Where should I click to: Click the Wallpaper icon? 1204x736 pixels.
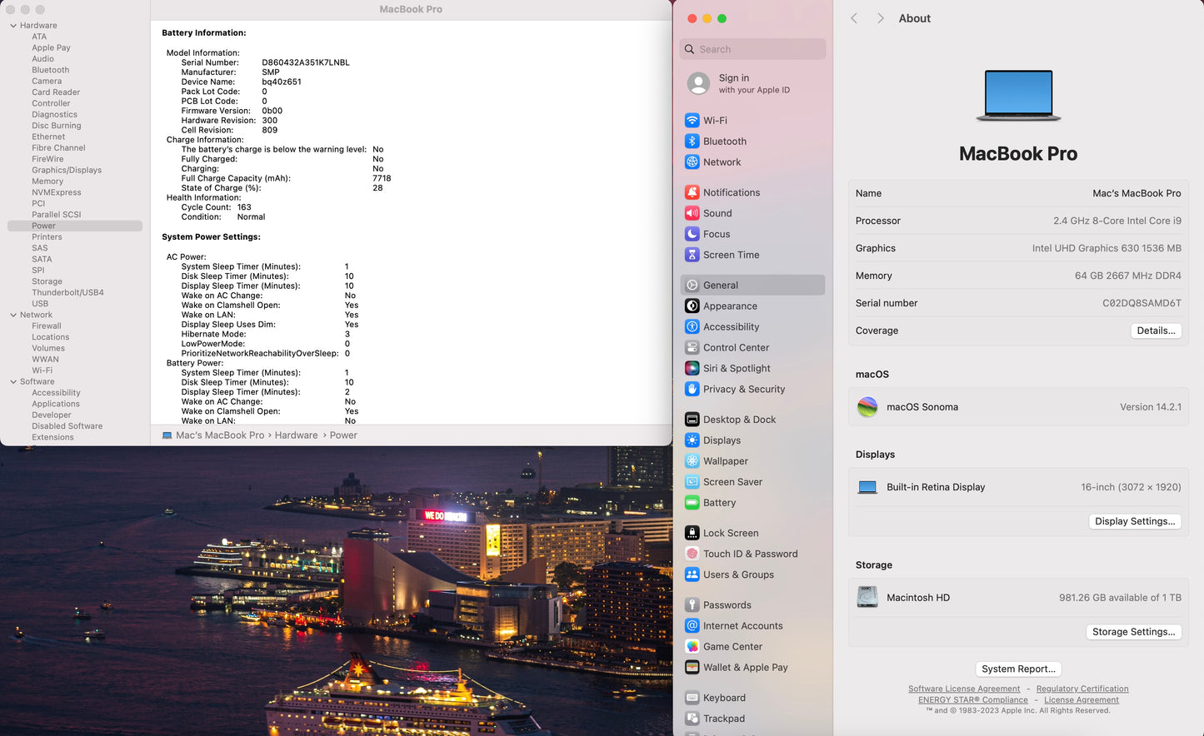pos(692,461)
